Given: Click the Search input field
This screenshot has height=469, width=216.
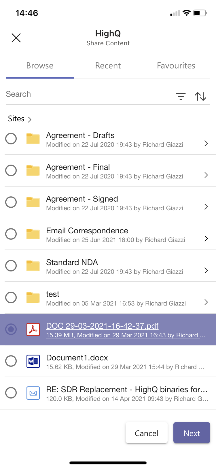Looking at the screenshot, I should [86, 94].
